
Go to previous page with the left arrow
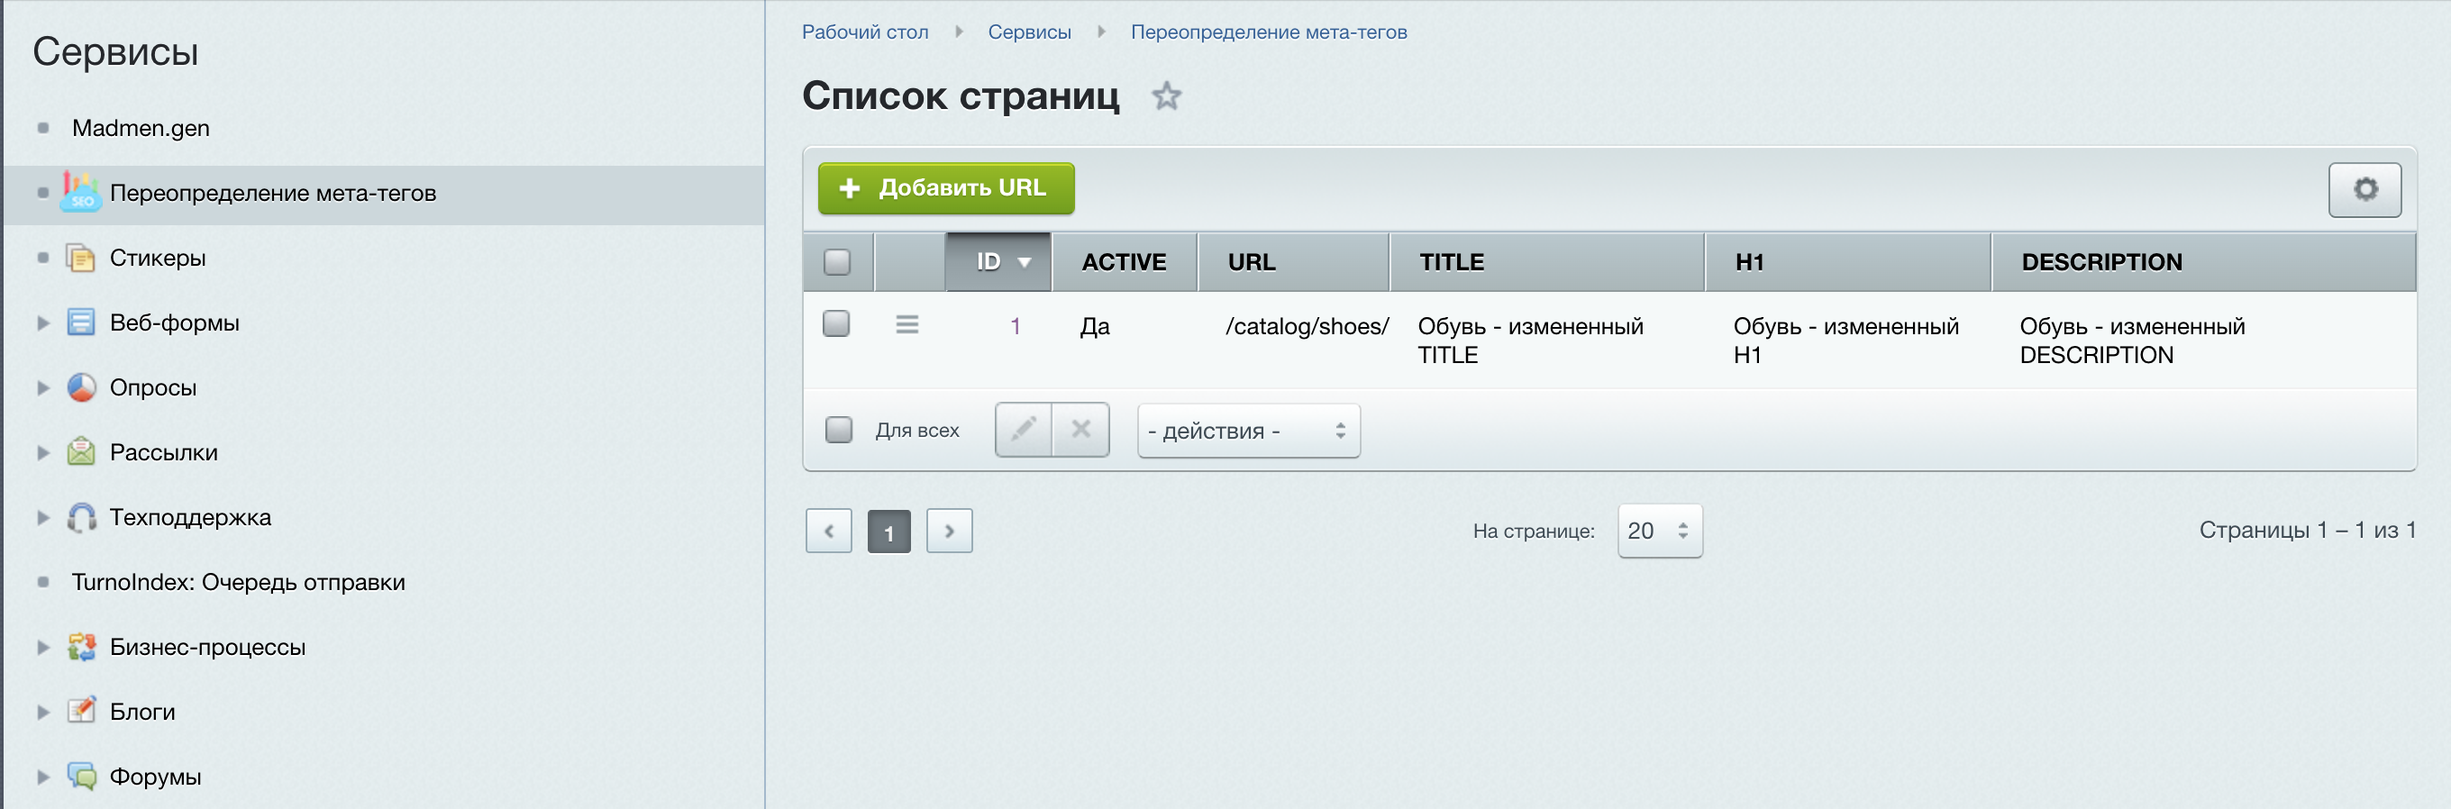[828, 532]
